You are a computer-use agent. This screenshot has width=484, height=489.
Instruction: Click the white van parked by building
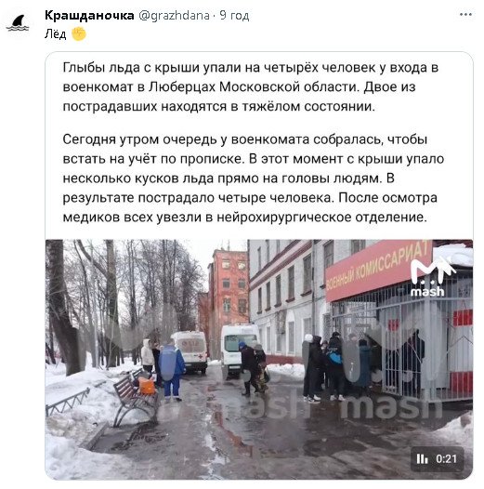pyautogui.click(x=240, y=350)
